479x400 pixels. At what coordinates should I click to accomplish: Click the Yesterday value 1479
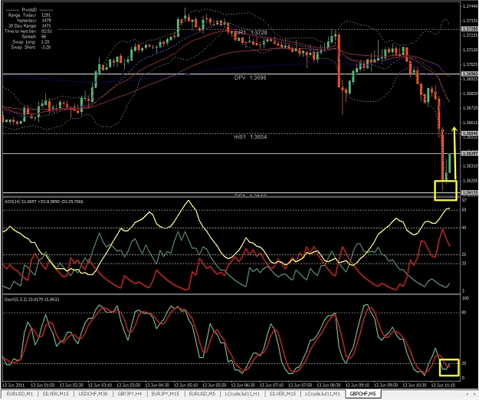point(47,21)
